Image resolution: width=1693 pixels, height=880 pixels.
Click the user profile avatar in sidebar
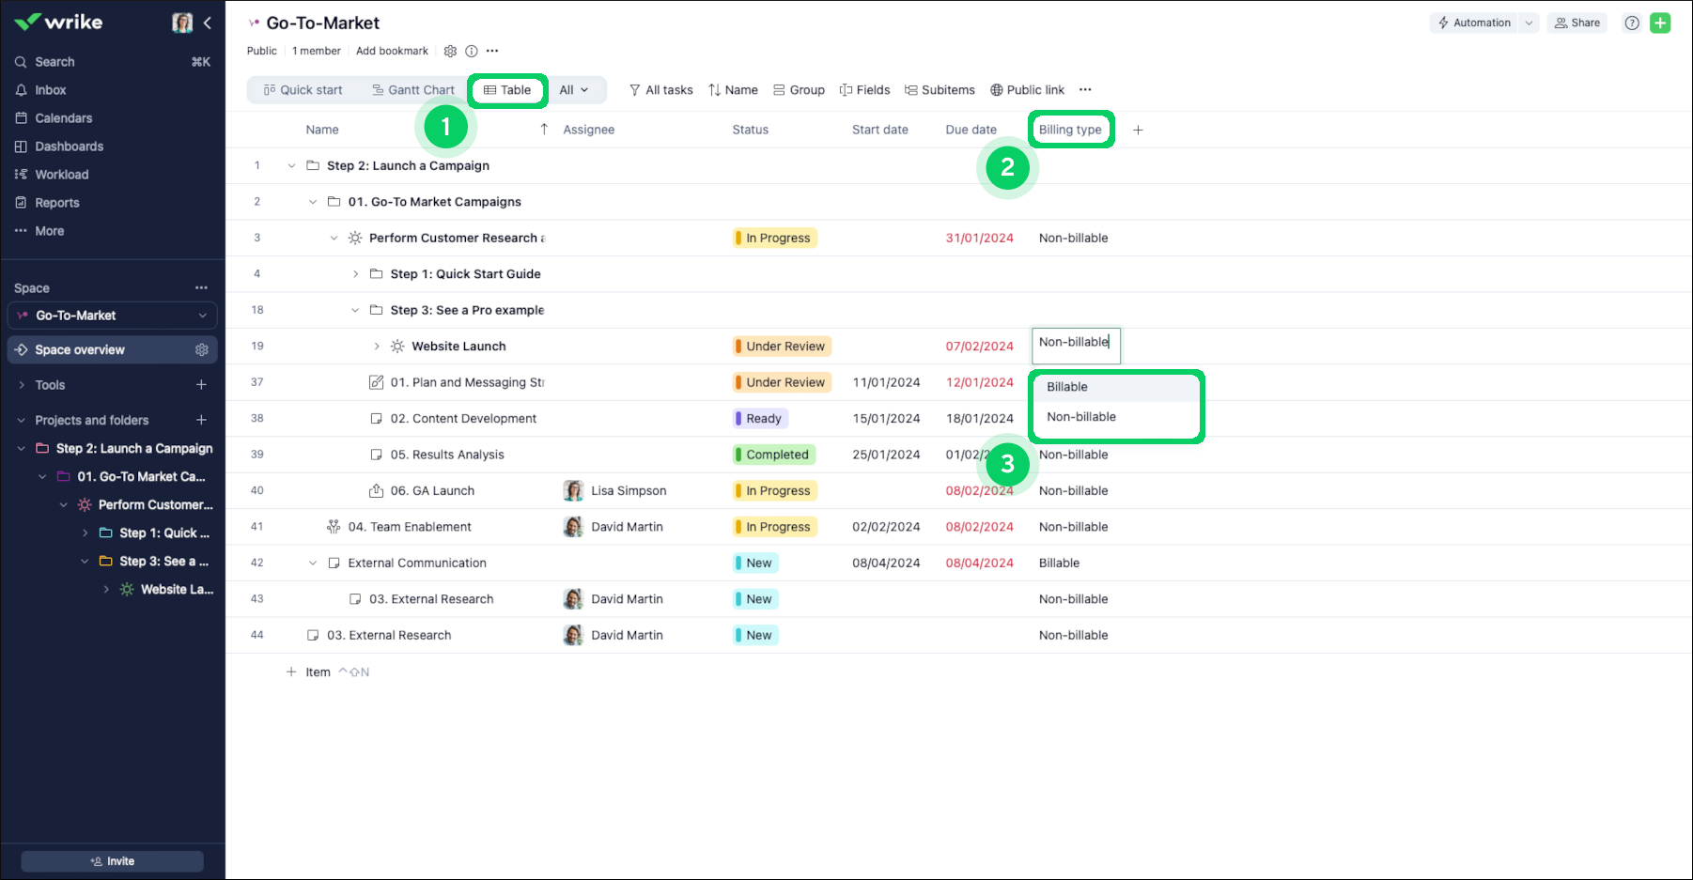point(182,23)
